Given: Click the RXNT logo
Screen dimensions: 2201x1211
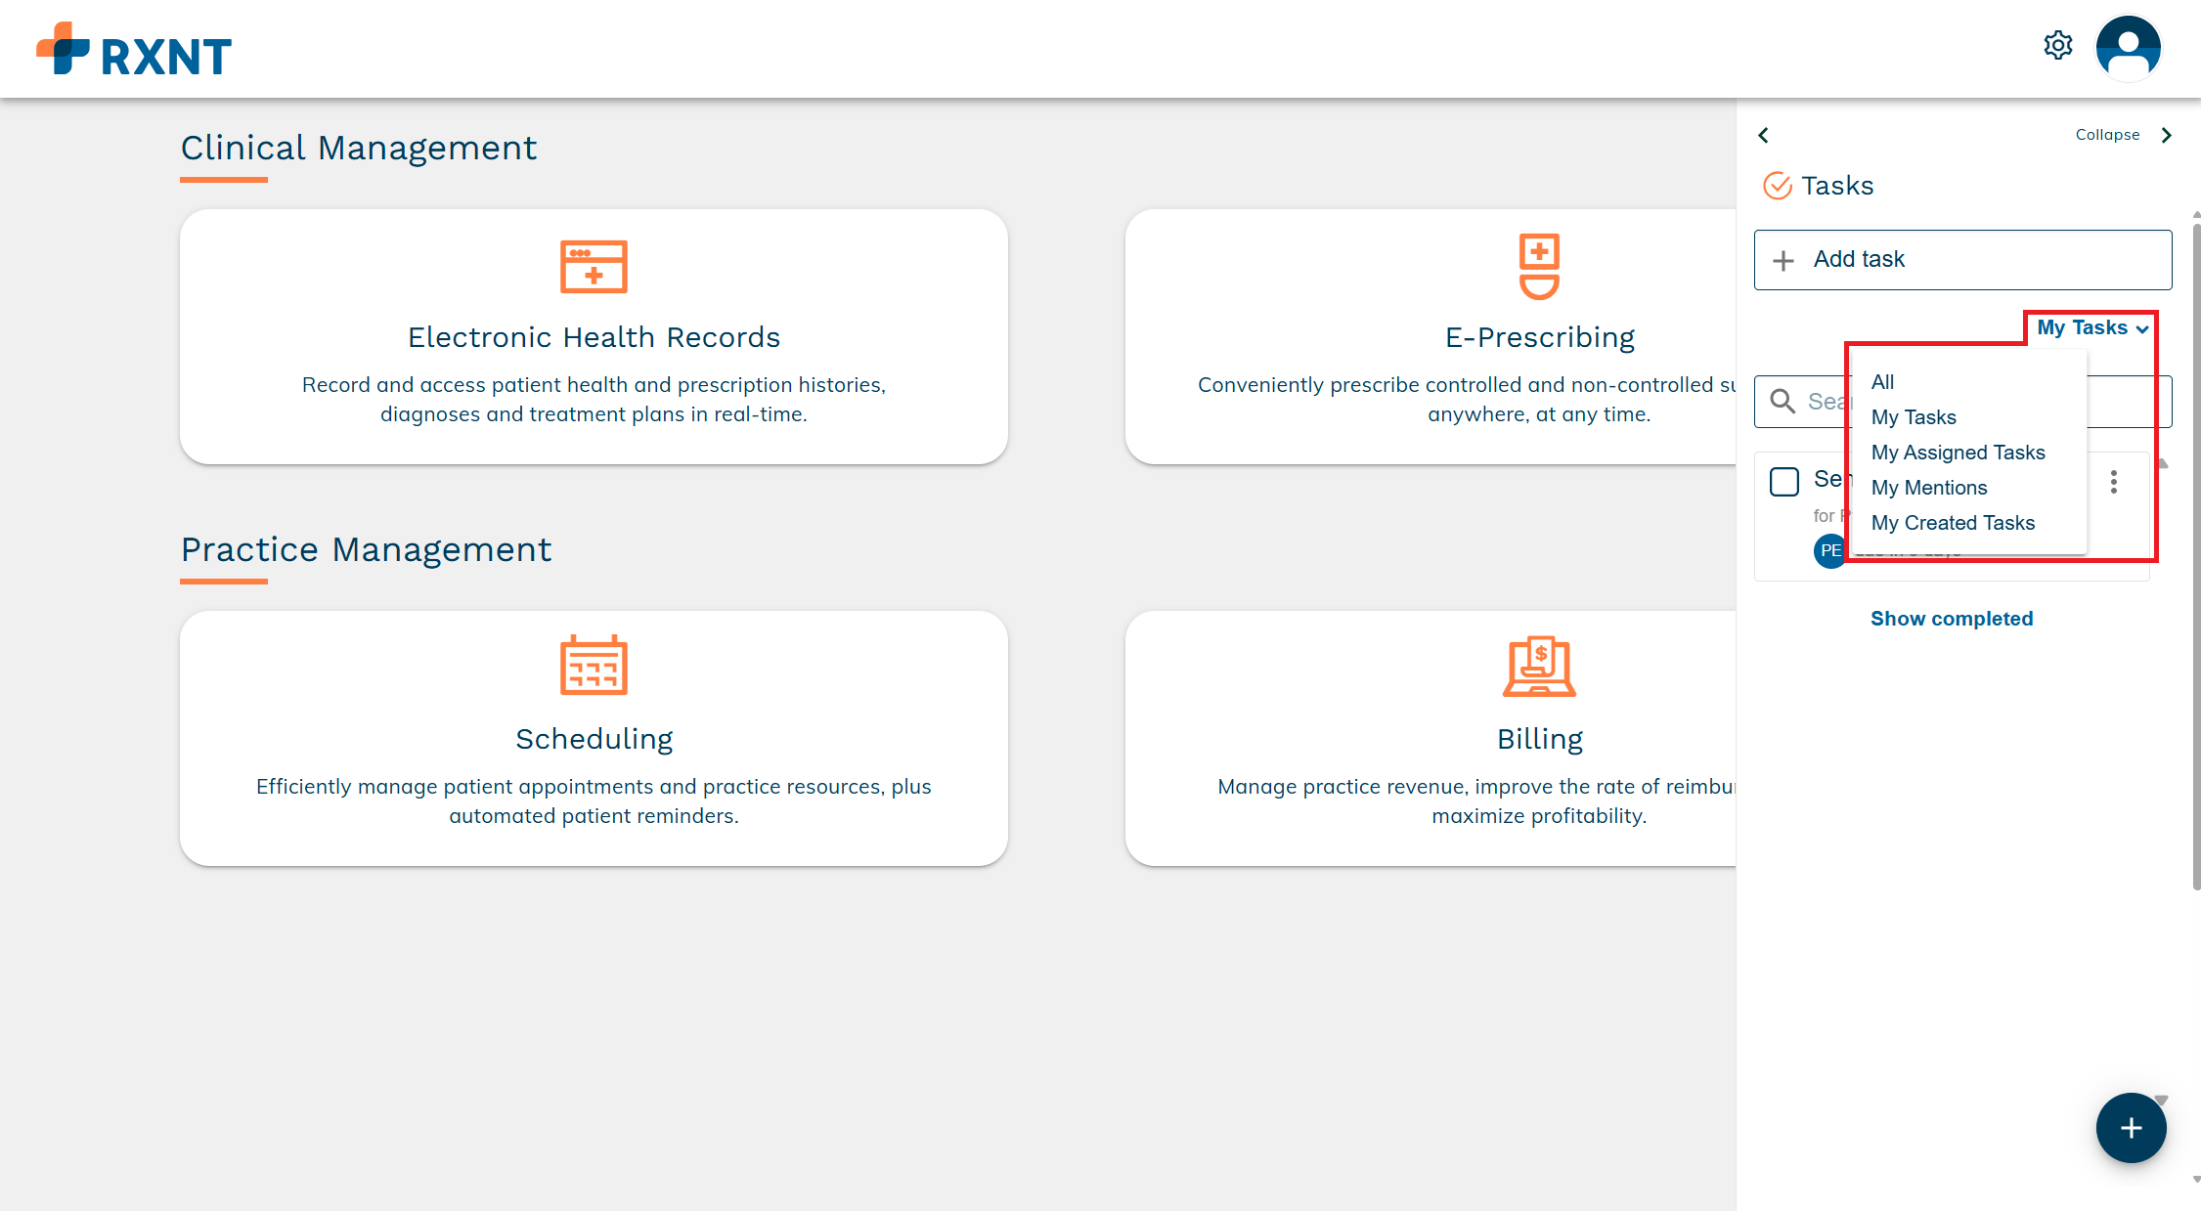Looking at the screenshot, I should coord(134,49).
